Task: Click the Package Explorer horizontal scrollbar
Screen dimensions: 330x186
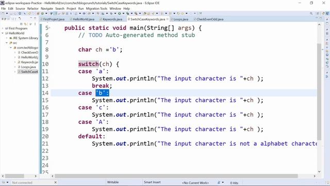Action: (15, 176)
